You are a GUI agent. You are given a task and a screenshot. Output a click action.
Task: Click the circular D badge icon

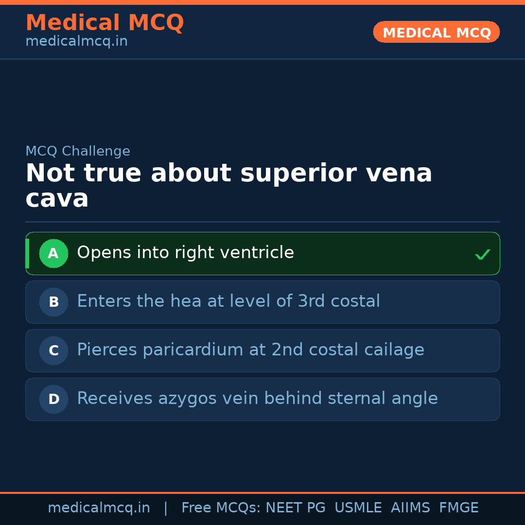(x=53, y=399)
